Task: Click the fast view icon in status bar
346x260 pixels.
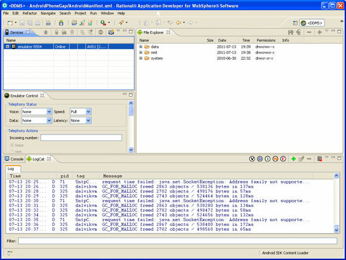Action: (x=10, y=252)
